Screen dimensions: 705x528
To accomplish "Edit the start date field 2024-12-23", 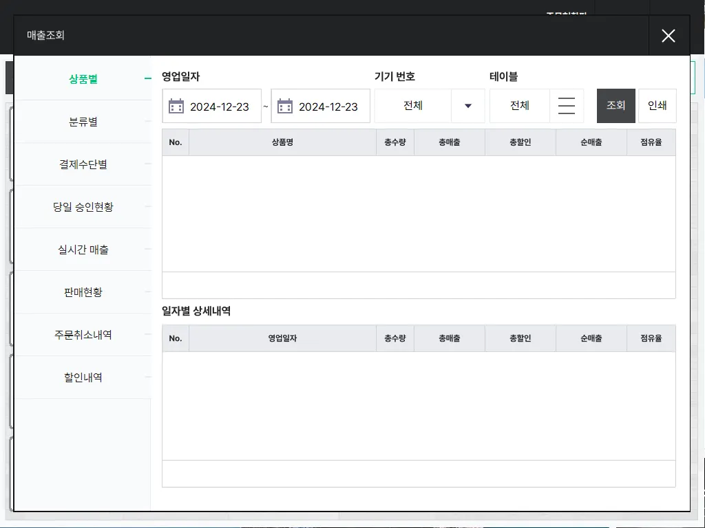I will [212, 106].
